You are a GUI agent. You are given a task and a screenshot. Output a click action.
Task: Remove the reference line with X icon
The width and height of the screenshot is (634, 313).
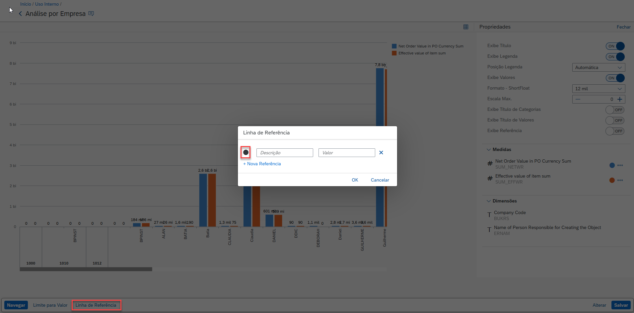point(381,153)
